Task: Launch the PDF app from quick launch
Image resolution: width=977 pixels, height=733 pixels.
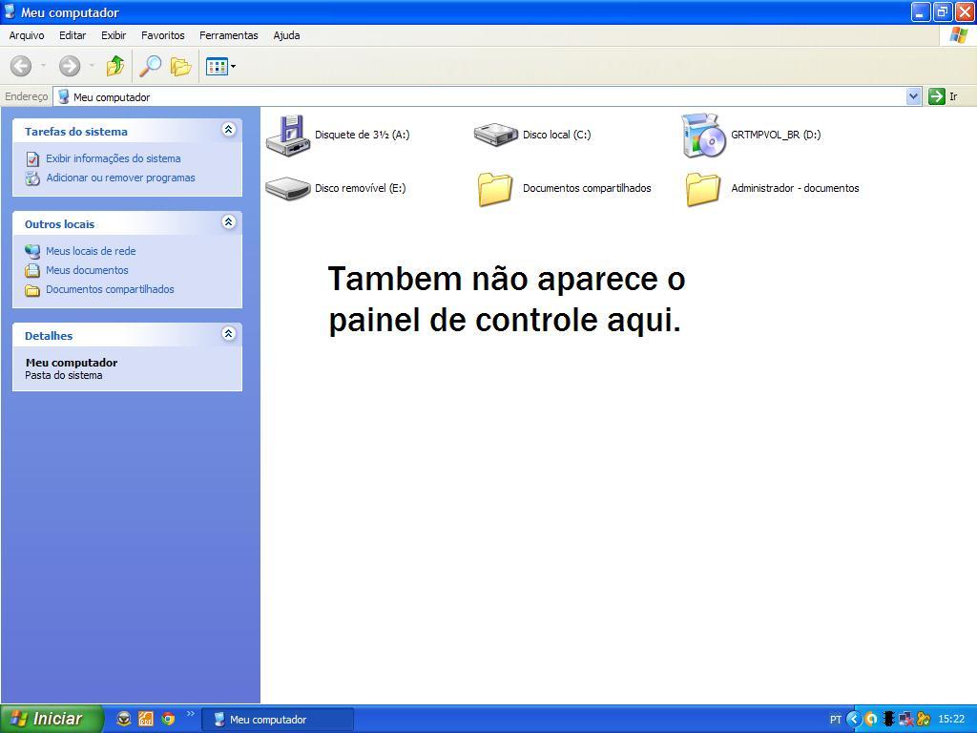Action: 146,719
